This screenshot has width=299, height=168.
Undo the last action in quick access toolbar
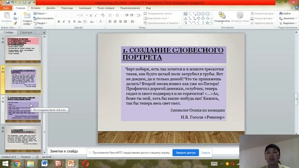[x=13, y=2]
